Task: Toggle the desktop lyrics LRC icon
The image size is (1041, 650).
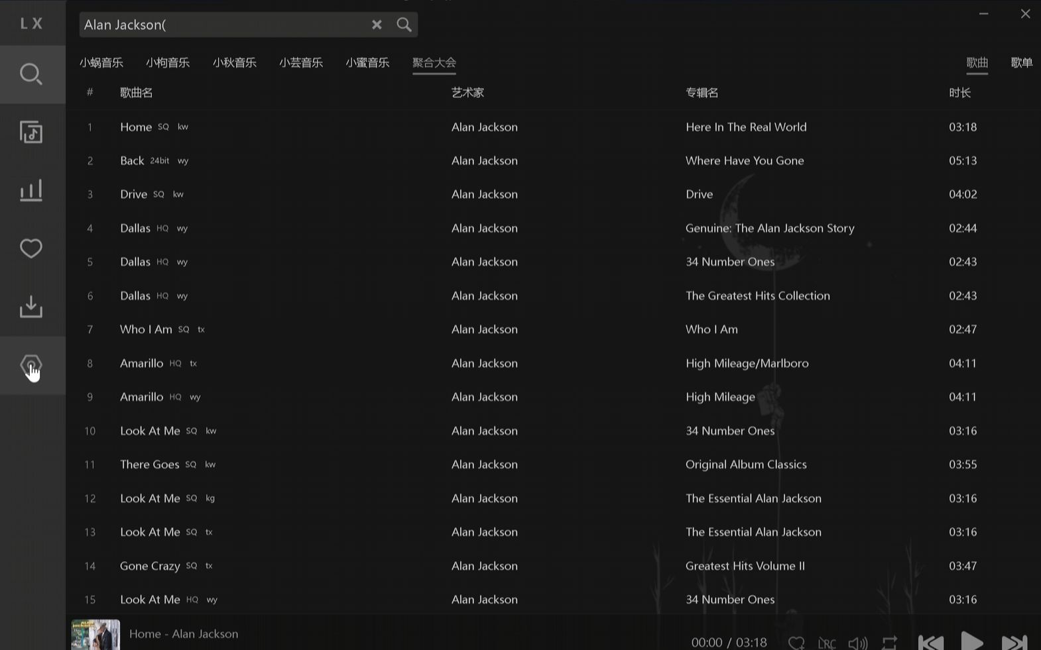Action: tap(827, 643)
